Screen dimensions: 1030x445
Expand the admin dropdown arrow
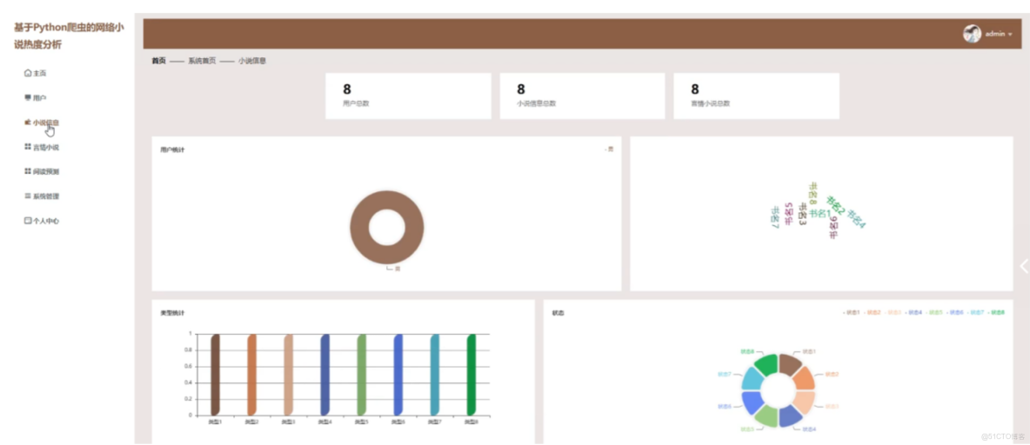(x=1010, y=34)
